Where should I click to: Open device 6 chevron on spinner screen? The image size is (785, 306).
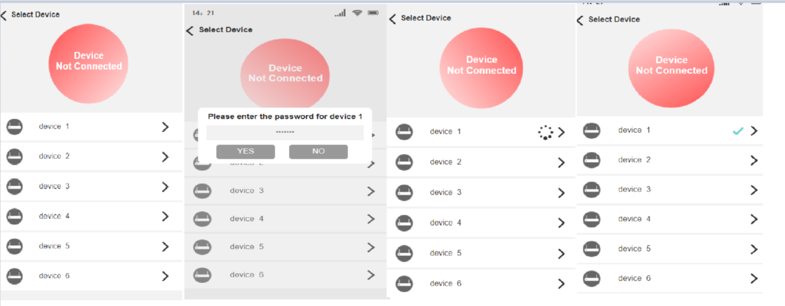tap(562, 283)
